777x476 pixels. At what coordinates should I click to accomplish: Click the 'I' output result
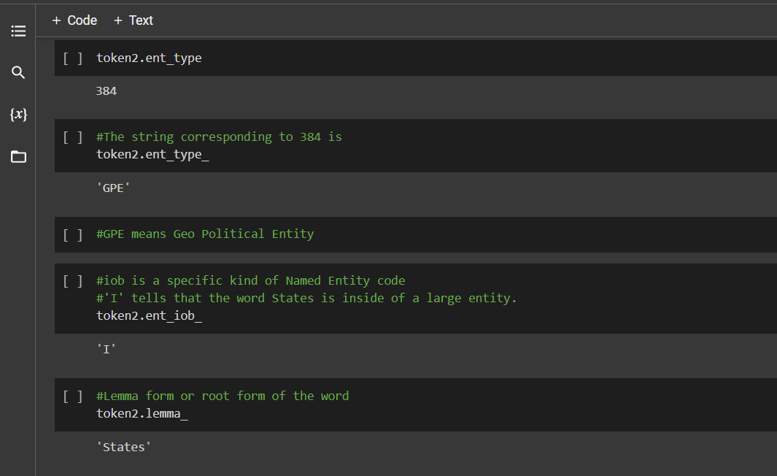pyautogui.click(x=106, y=349)
